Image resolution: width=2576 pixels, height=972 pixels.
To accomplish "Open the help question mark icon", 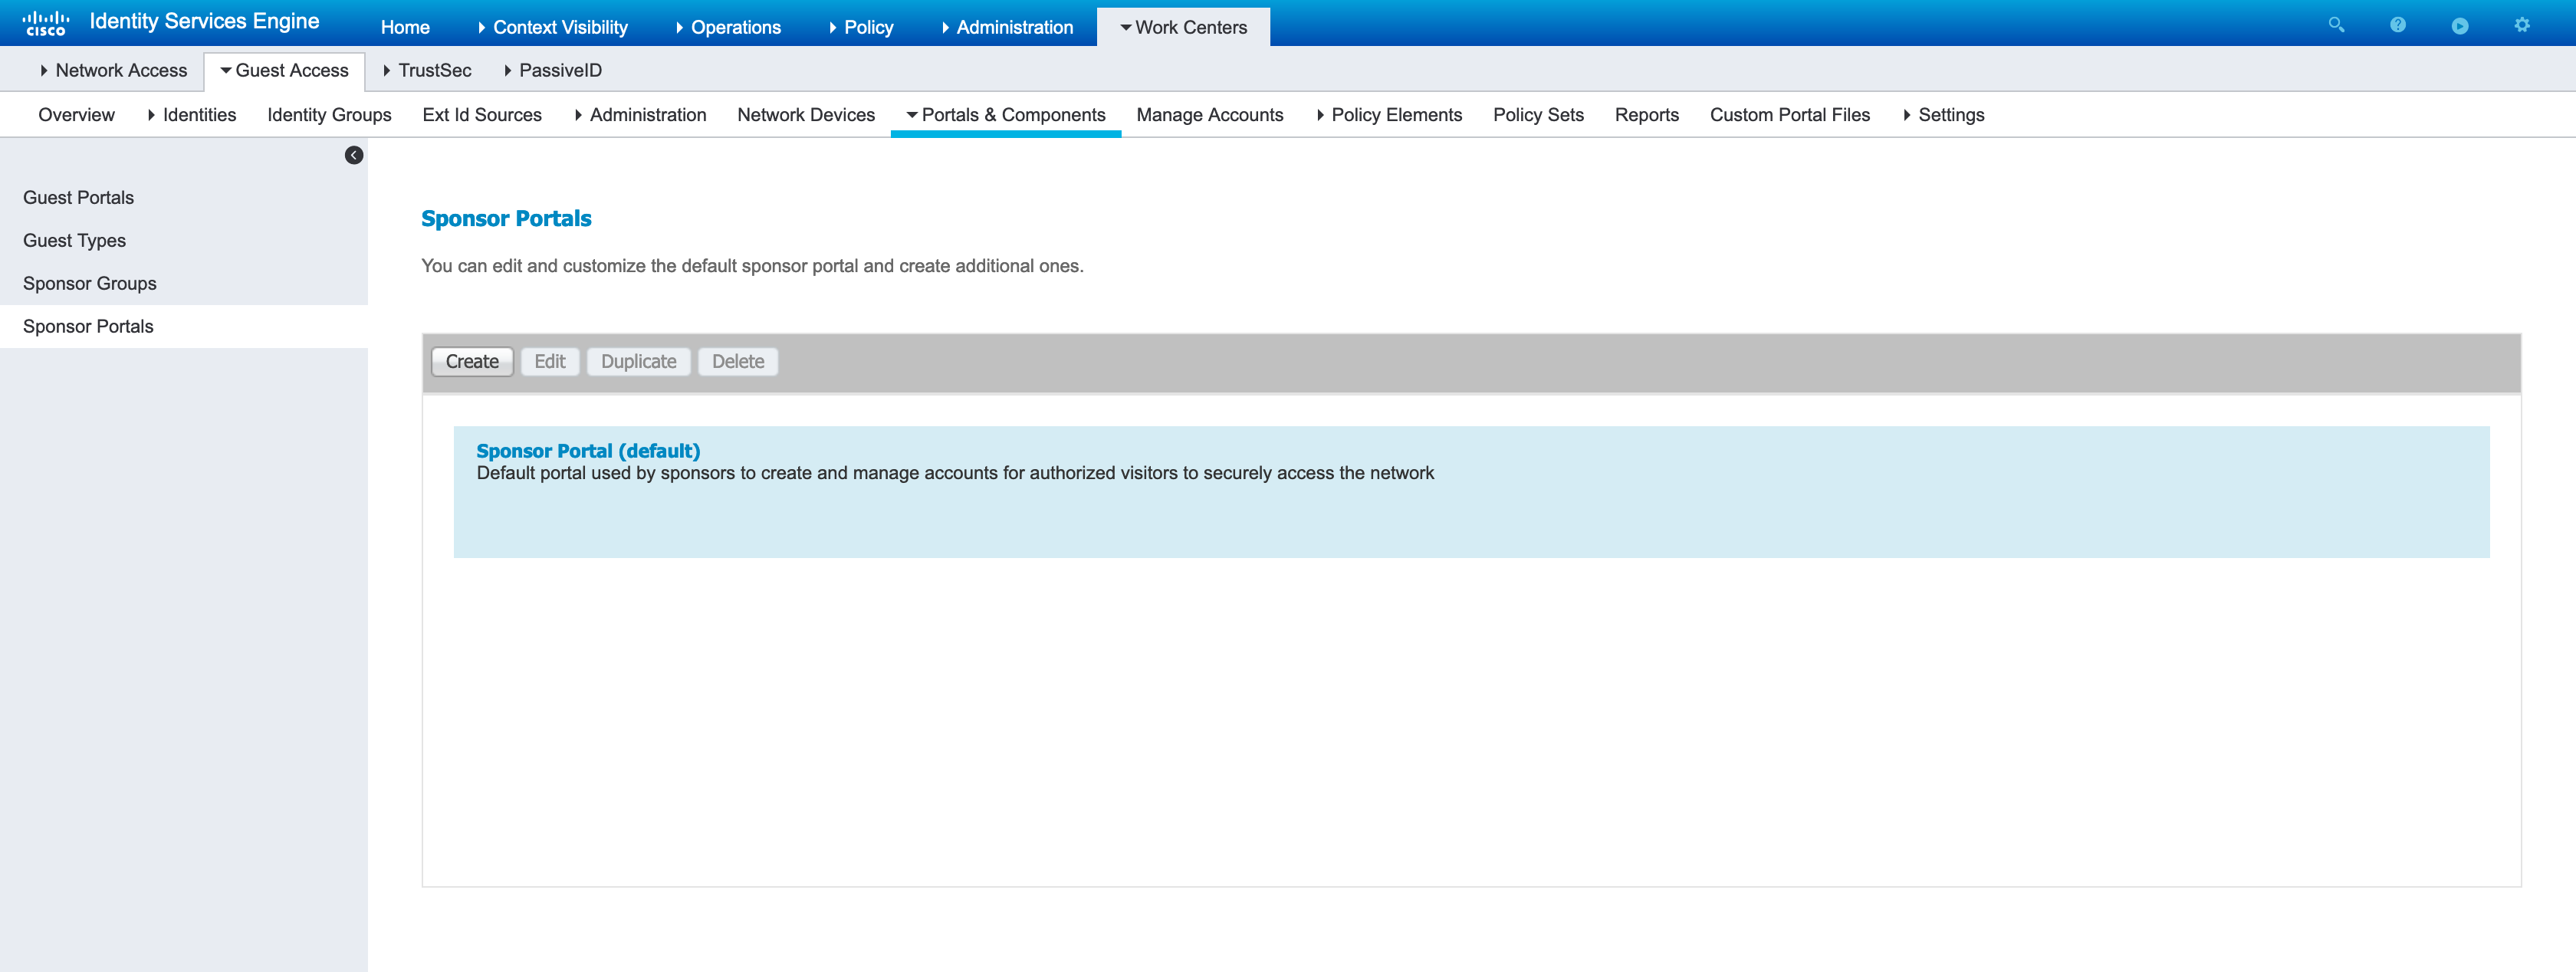I will click(2398, 25).
